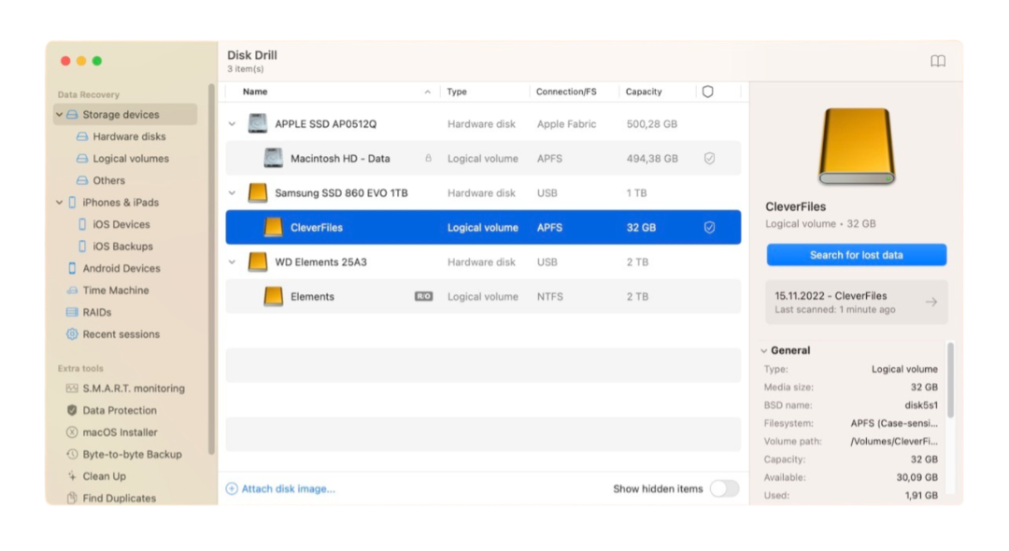1009x551 pixels.
Task: Click the shield icon in CleverFiles row
Action: click(709, 228)
